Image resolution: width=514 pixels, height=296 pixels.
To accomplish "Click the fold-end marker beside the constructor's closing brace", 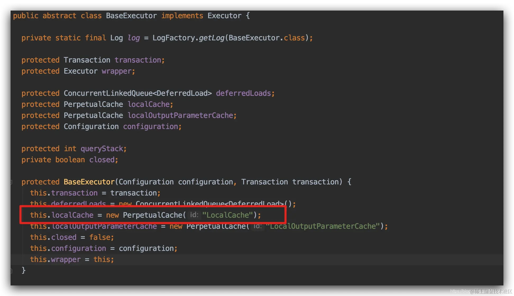I will pyautogui.click(x=11, y=271).
